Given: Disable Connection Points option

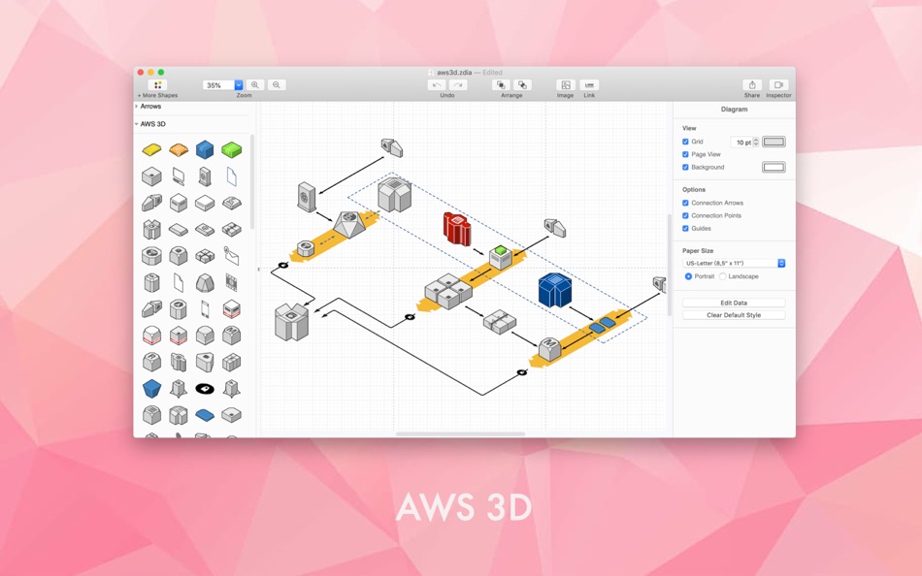Looking at the screenshot, I should (685, 215).
